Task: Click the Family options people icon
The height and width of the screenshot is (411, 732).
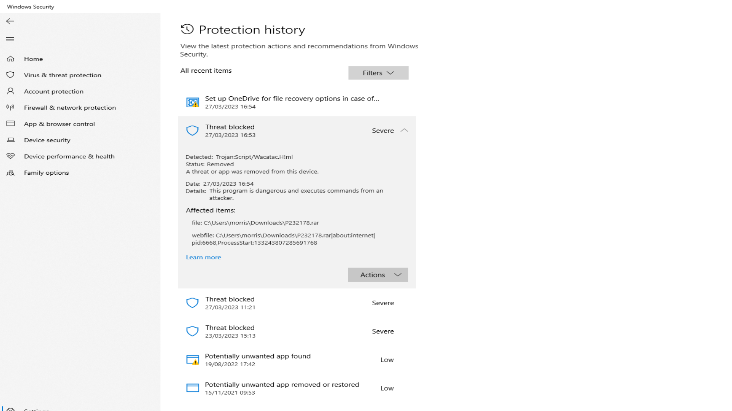Action: point(11,173)
